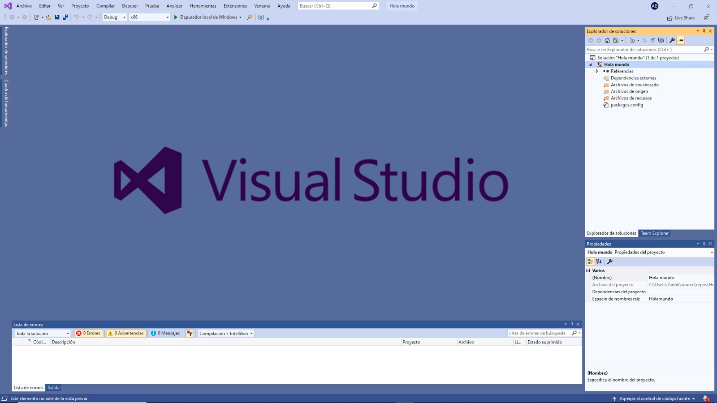Click the Open file toolbar icon
The width and height of the screenshot is (717, 403).
point(48,18)
